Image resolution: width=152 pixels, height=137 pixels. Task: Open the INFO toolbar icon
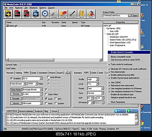(x=36, y=14)
